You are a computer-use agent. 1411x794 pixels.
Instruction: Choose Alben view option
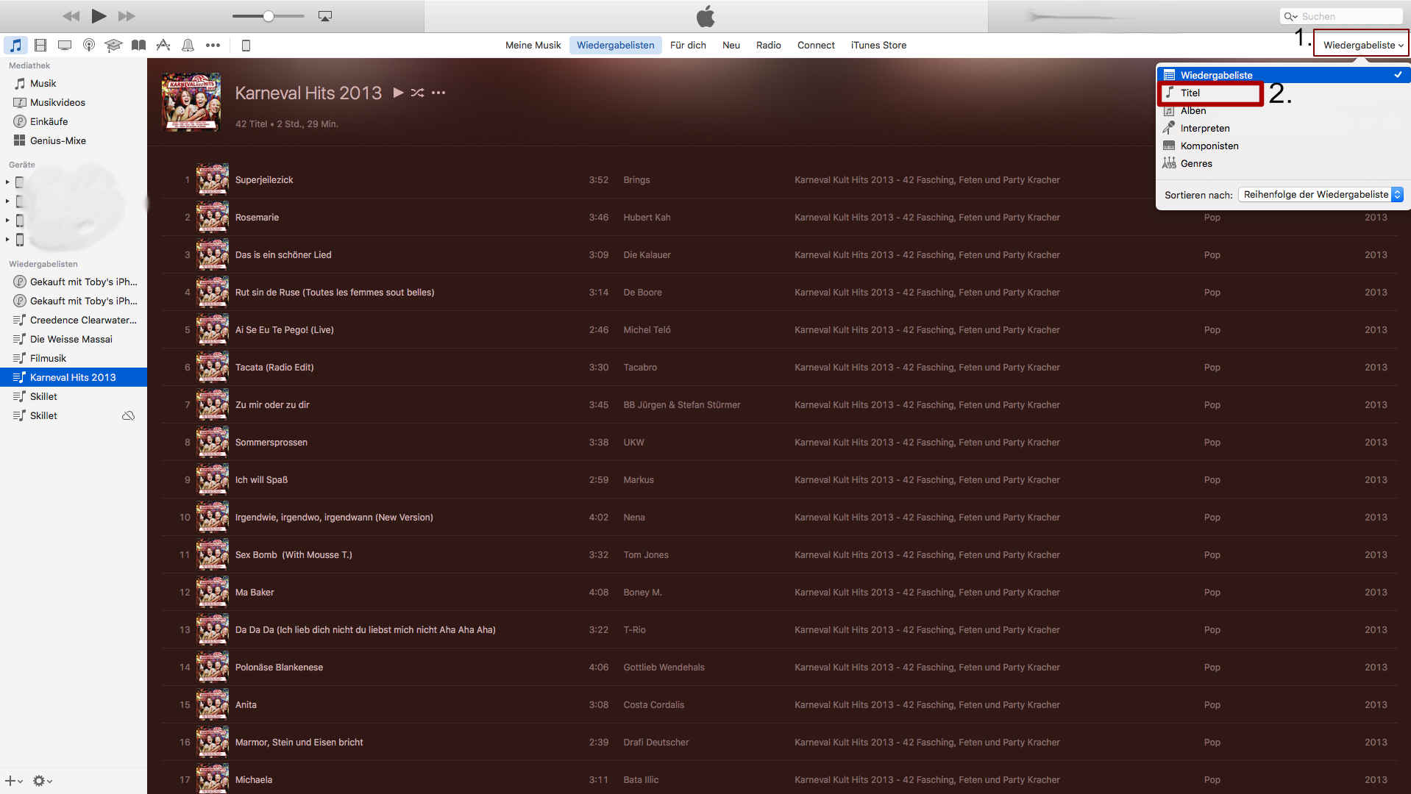point(1284,110)
